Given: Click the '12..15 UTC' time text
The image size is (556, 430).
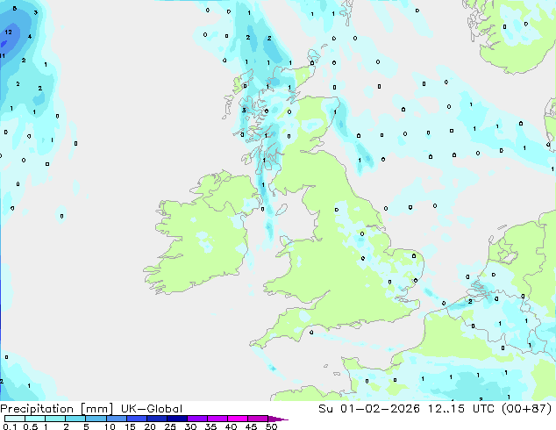Looking at the screenshot, I should tap(463, 409).
